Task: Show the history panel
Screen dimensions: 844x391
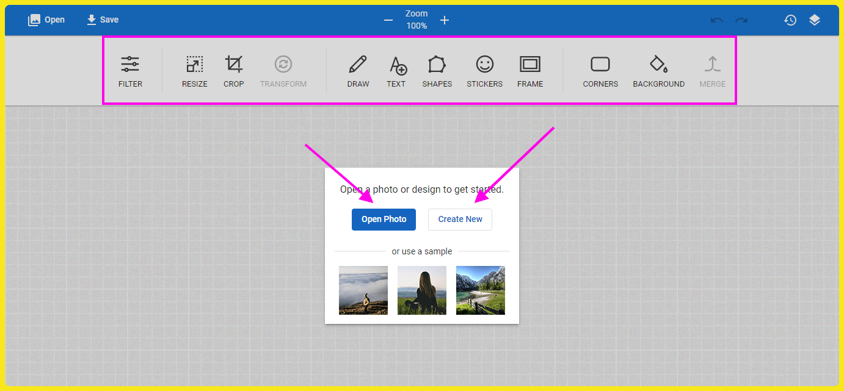Action: 790,20
